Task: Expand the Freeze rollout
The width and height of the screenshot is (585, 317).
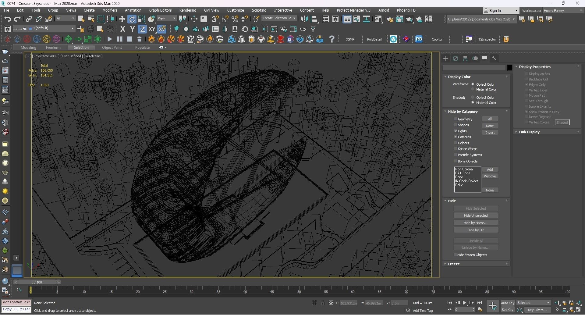Action: pyautogui.click(x=454, y=264)
